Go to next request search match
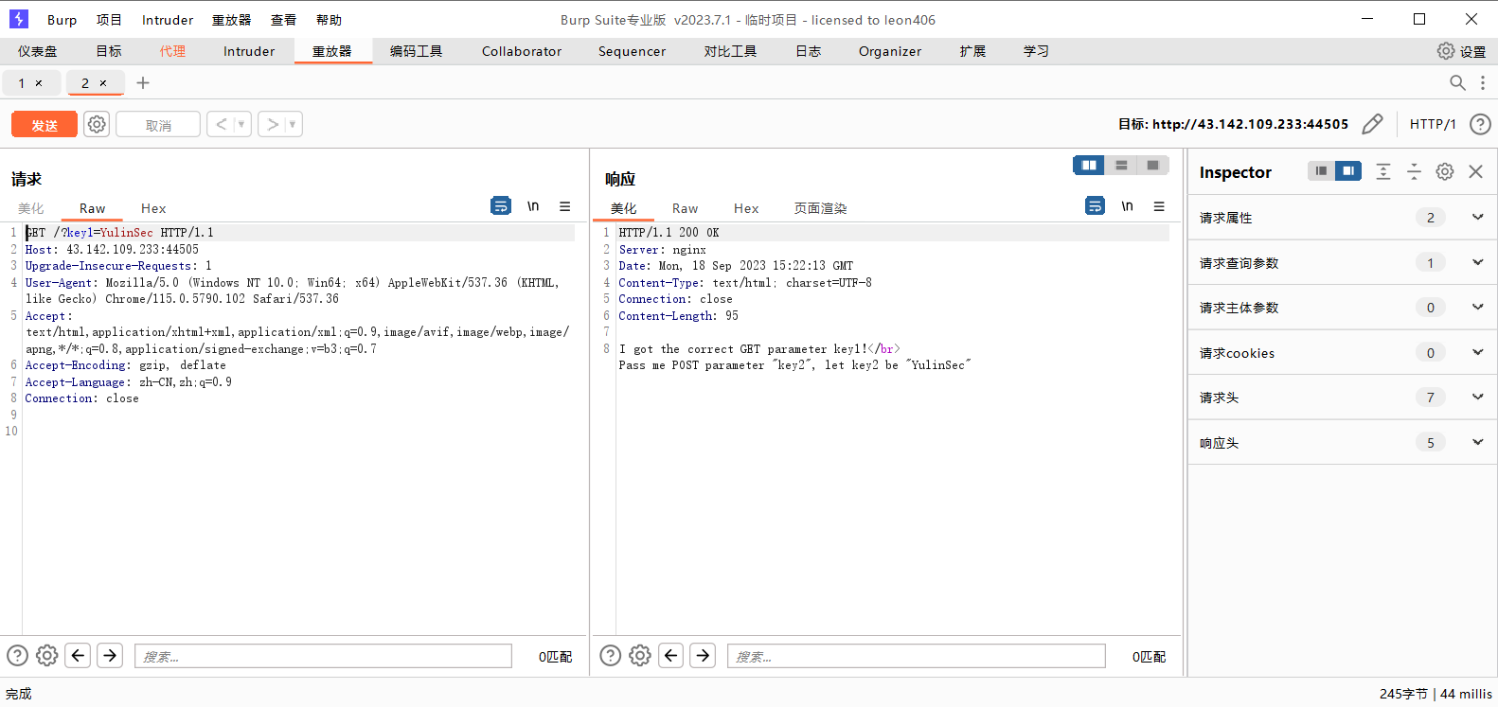The width and height of the screenshot is (1498, 707). click(x=110, y=655)
